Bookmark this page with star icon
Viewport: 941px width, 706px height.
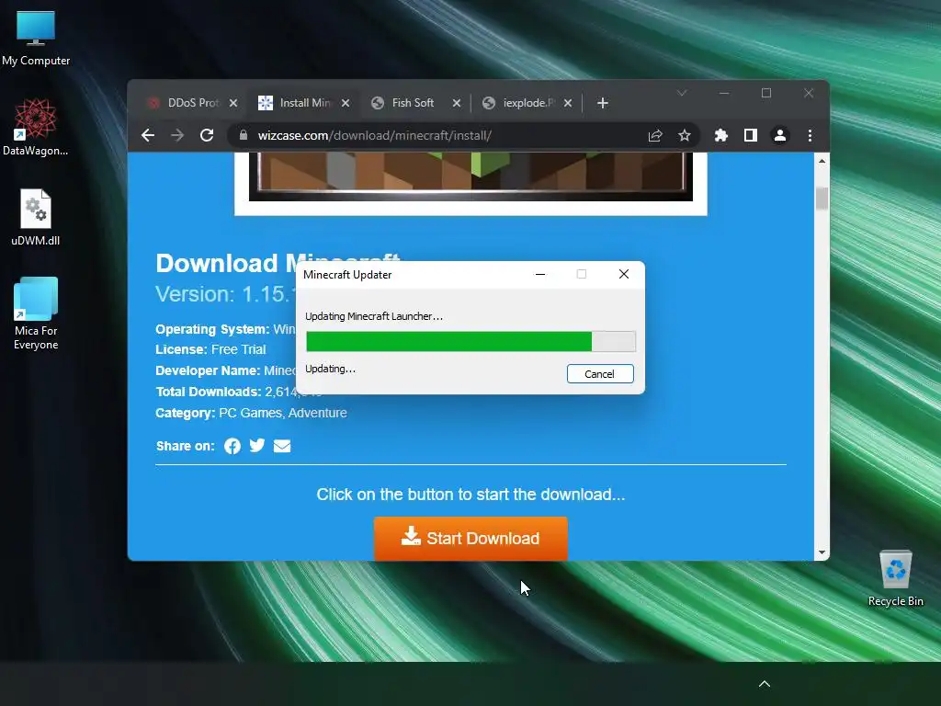(684, 136)
